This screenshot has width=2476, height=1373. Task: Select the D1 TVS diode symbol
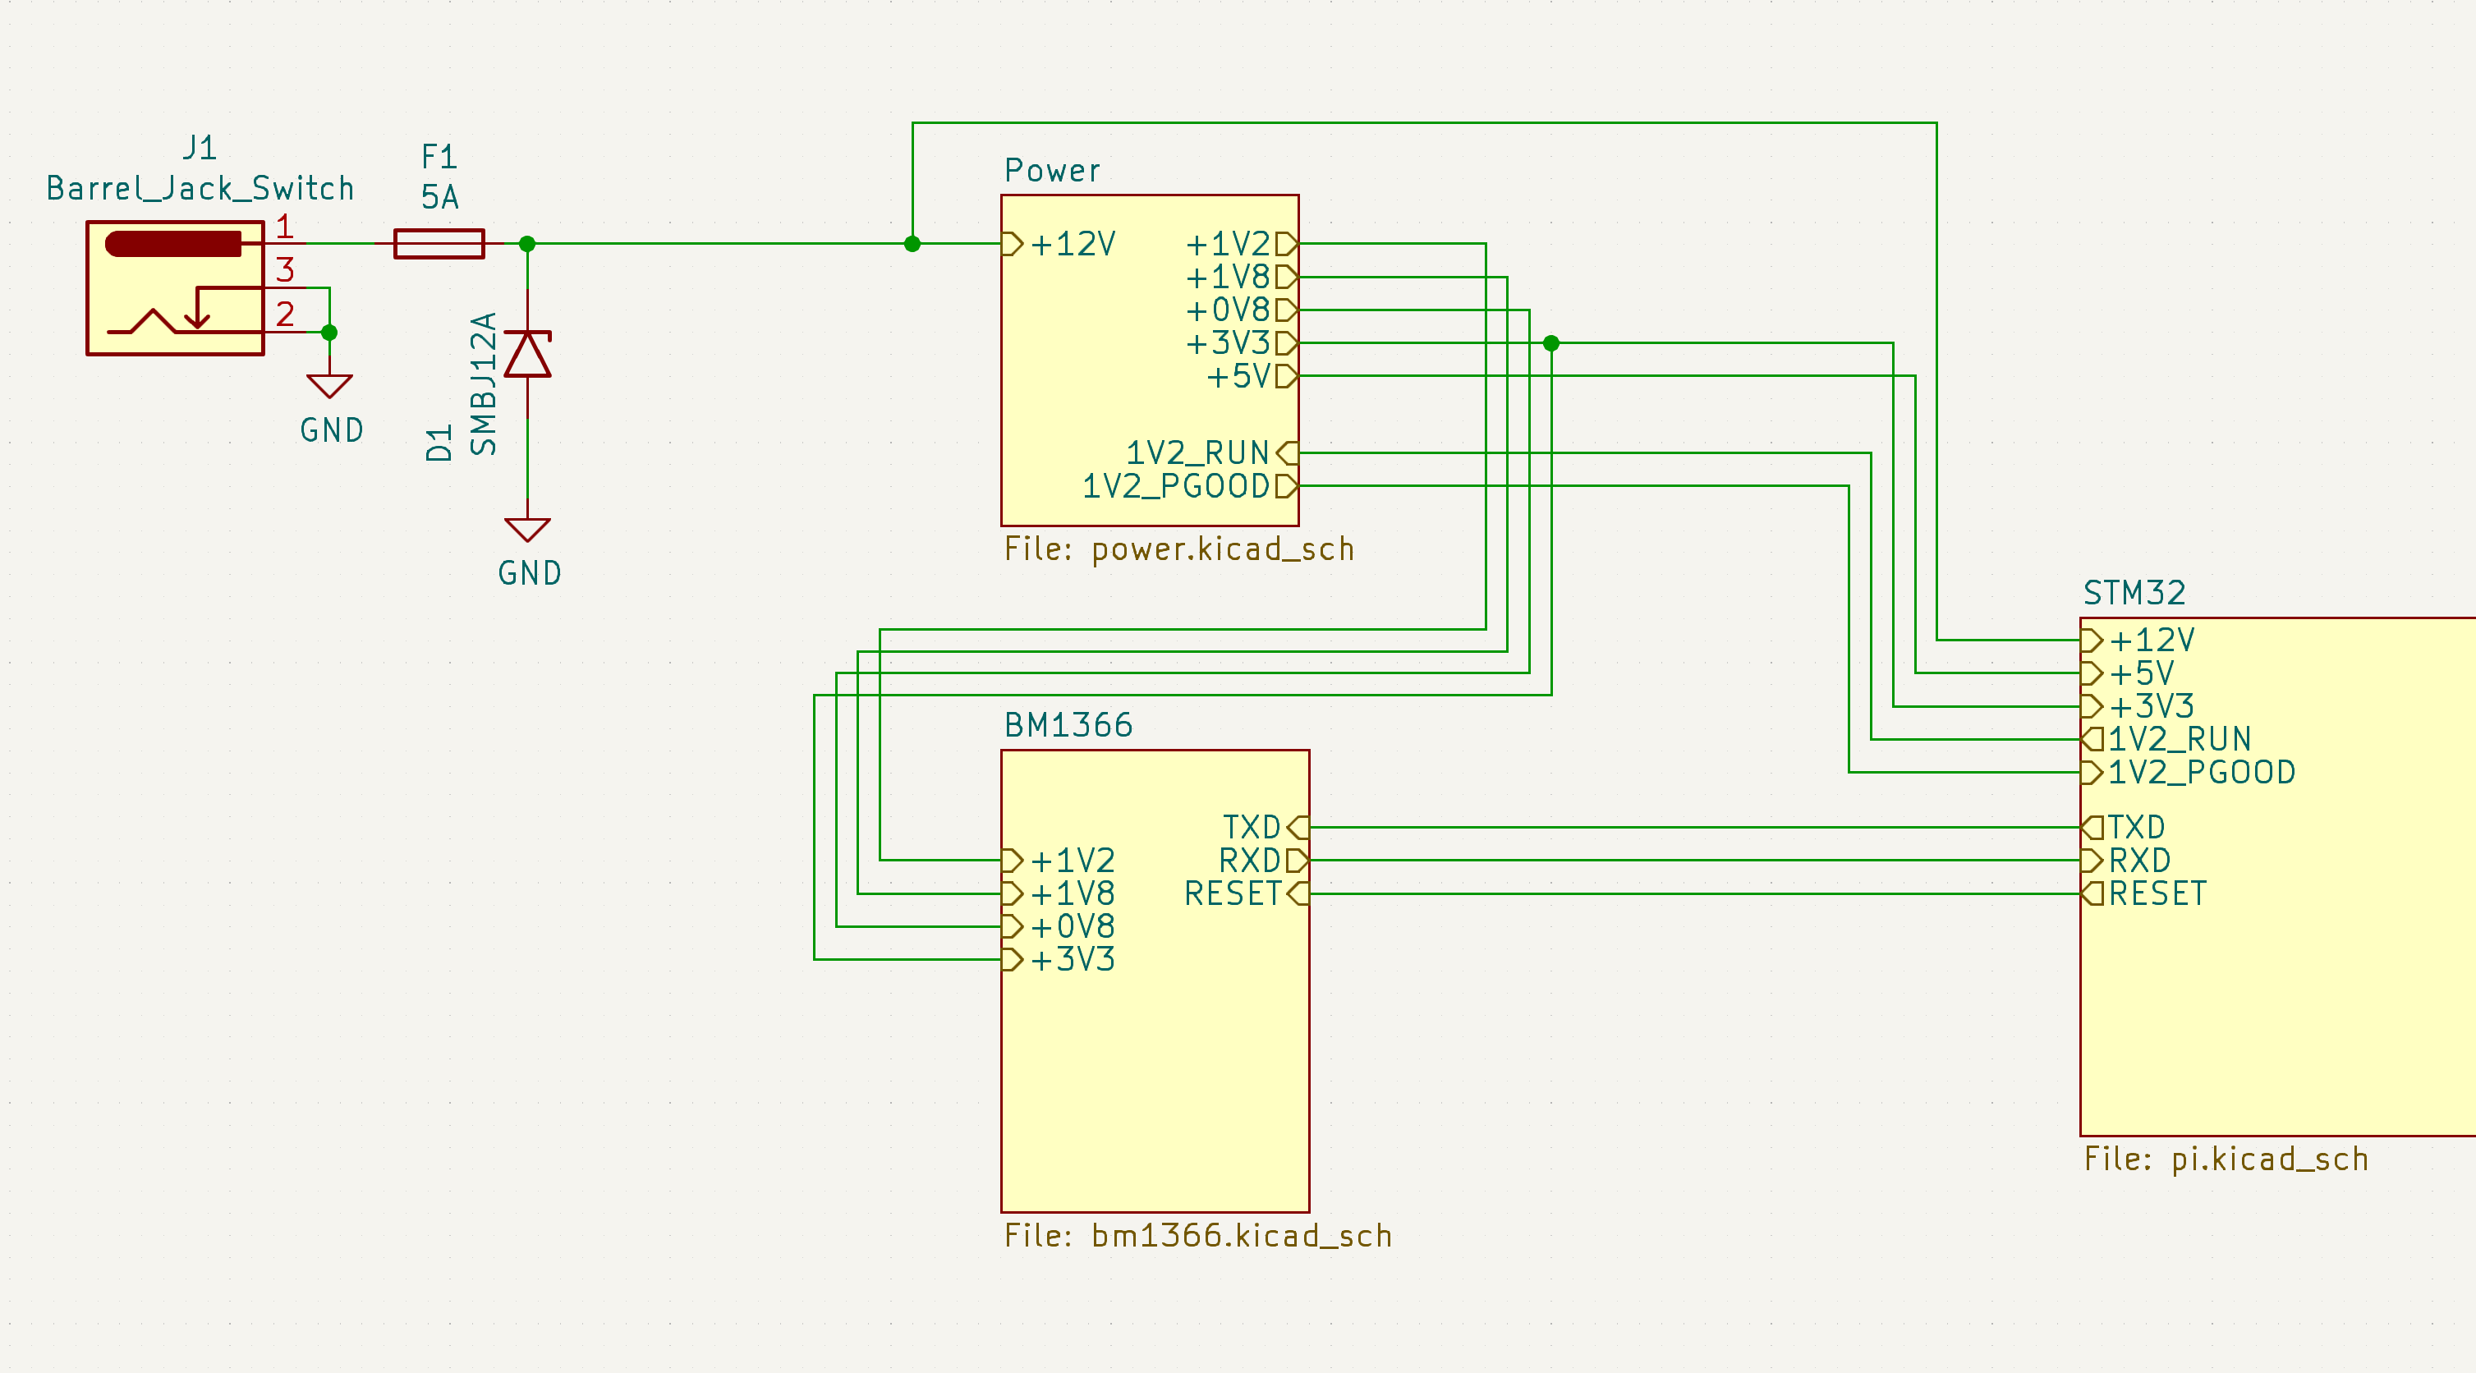tap(528, 355)
